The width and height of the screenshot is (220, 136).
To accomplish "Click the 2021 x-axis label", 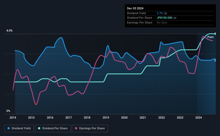I will point(143,118).
